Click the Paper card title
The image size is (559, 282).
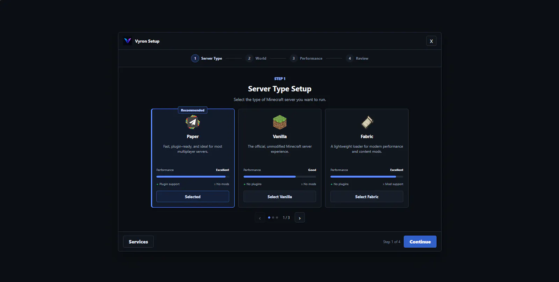(193, 136)
